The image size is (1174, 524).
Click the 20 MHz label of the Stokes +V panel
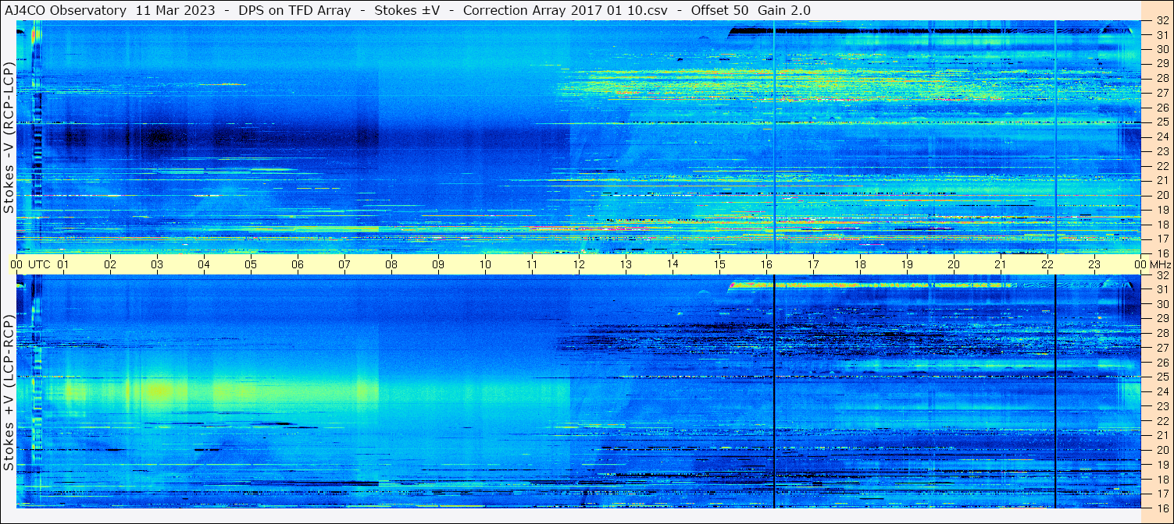click(x=1162, y=450)
